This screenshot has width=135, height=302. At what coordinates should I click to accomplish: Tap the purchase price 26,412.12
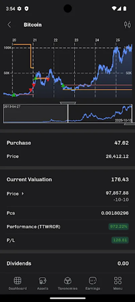(117, 156)
